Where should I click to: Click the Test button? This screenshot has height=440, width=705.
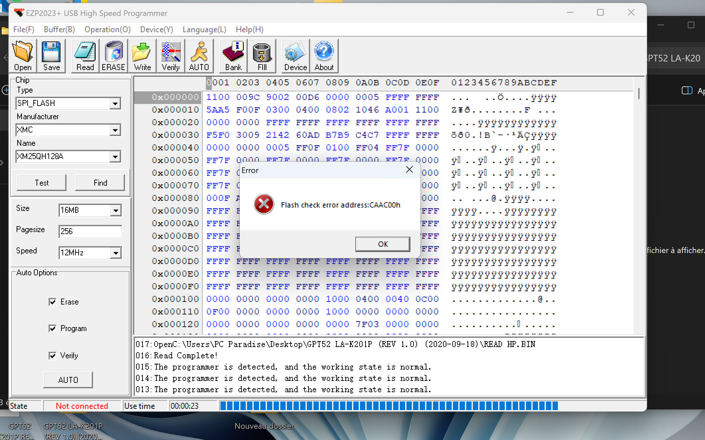pyautogui.click(x=42, y=183)
